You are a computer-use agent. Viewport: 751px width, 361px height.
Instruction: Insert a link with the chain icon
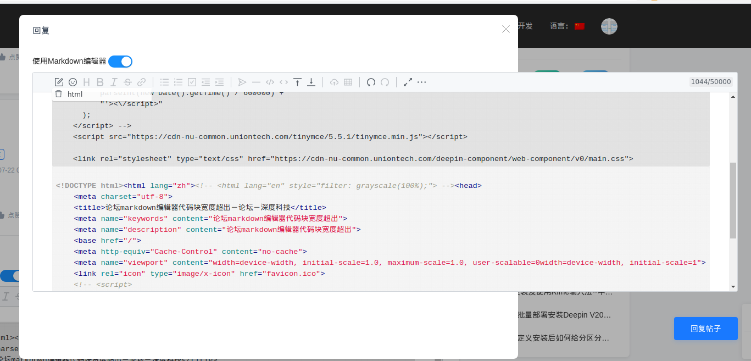(141, 82)
